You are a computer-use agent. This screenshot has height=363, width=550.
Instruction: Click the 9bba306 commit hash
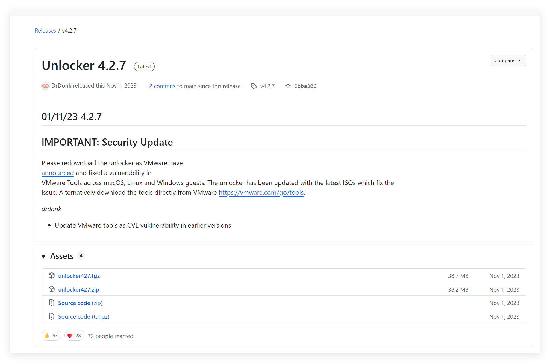click(x=305, y=86)
